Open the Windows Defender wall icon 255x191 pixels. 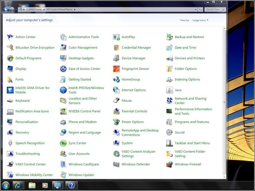(x=116, y=164)
